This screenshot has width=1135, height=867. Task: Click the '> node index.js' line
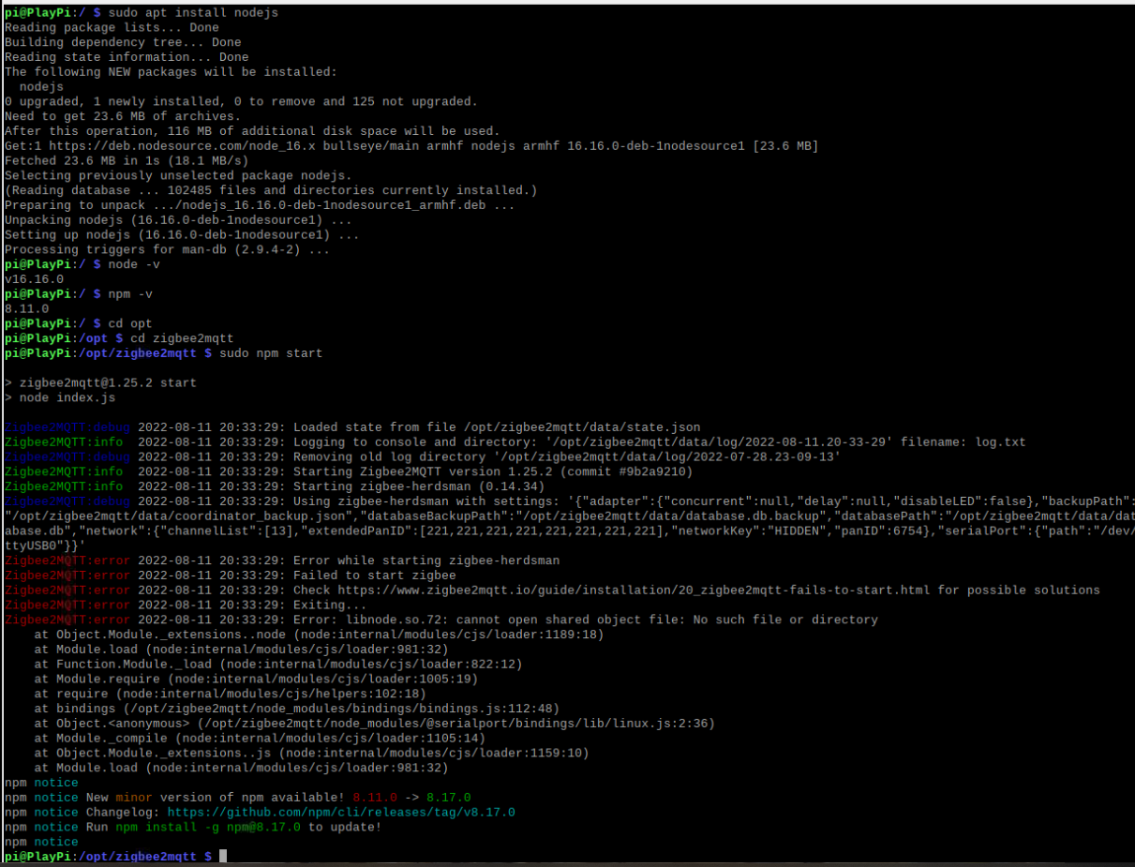59,398
